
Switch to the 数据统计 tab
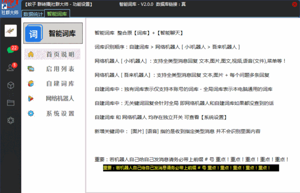point(33,14)
